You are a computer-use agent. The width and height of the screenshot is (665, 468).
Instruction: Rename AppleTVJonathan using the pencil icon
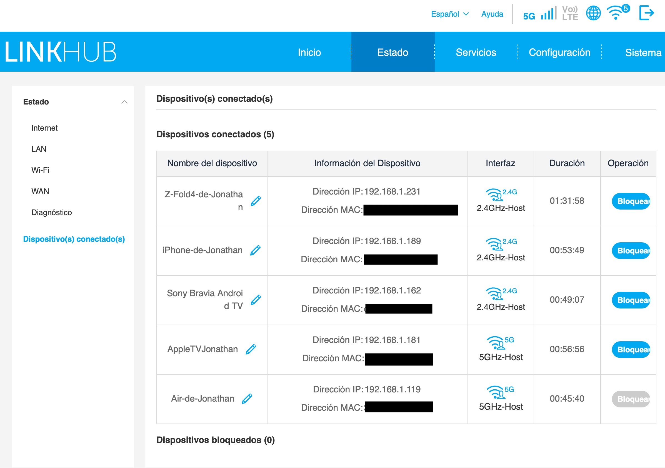click(251, 349)
